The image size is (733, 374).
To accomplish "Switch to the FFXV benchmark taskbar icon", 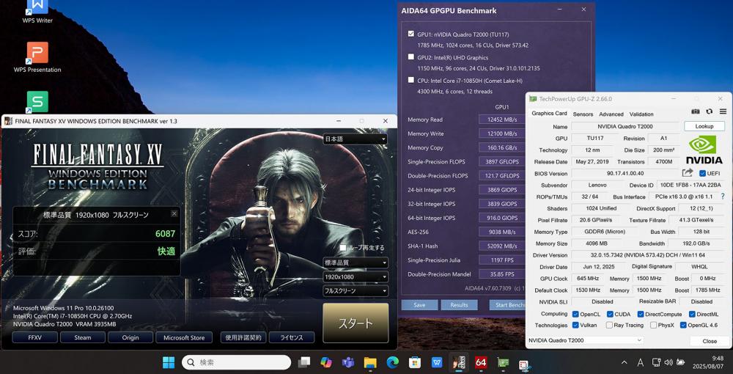I will [x=459, y=362].
